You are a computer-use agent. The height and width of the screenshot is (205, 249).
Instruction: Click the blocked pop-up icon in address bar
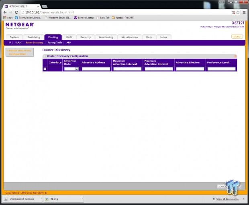coord(233,12)
